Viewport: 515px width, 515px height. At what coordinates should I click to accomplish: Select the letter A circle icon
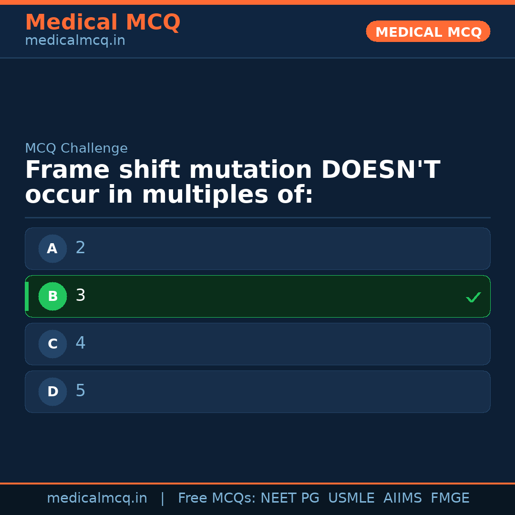(x=52, y=248)
